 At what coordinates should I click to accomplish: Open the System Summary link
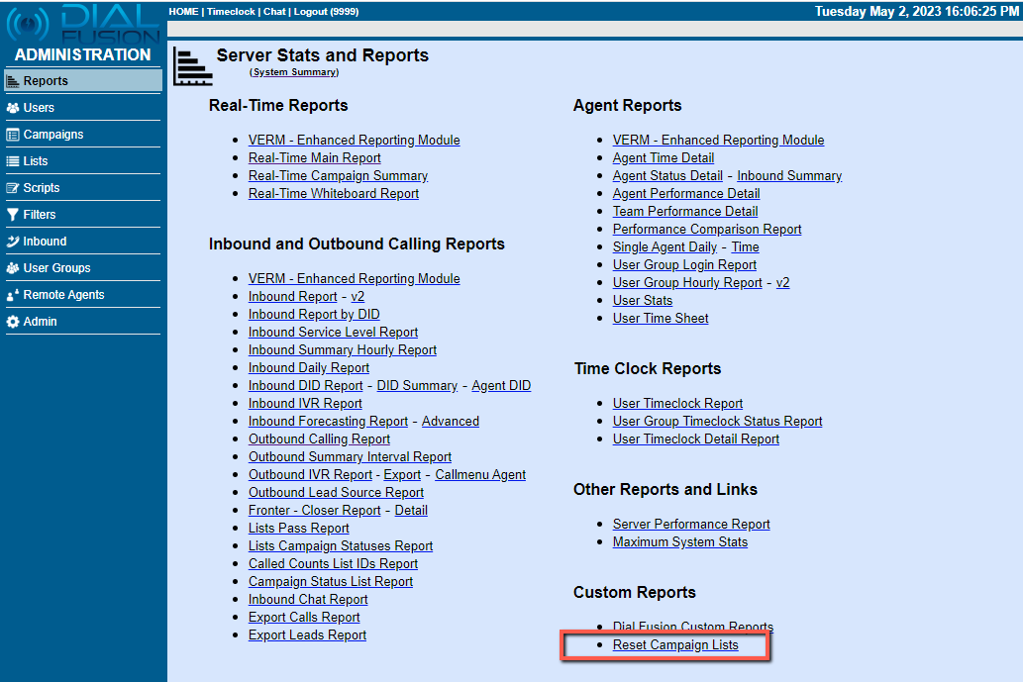click(294, 72)
